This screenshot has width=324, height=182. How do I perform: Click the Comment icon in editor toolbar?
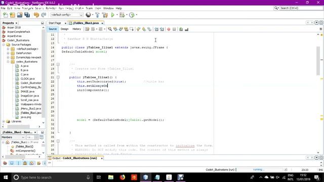(x=181, y=29)
